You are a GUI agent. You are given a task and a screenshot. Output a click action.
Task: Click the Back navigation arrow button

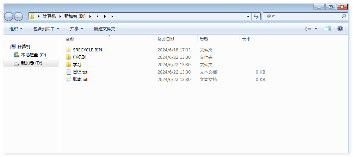(x=8, y=17)
